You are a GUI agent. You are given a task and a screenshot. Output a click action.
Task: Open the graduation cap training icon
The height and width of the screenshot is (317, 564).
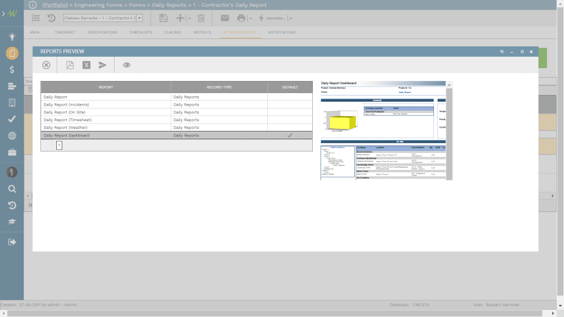coord(12,222)
